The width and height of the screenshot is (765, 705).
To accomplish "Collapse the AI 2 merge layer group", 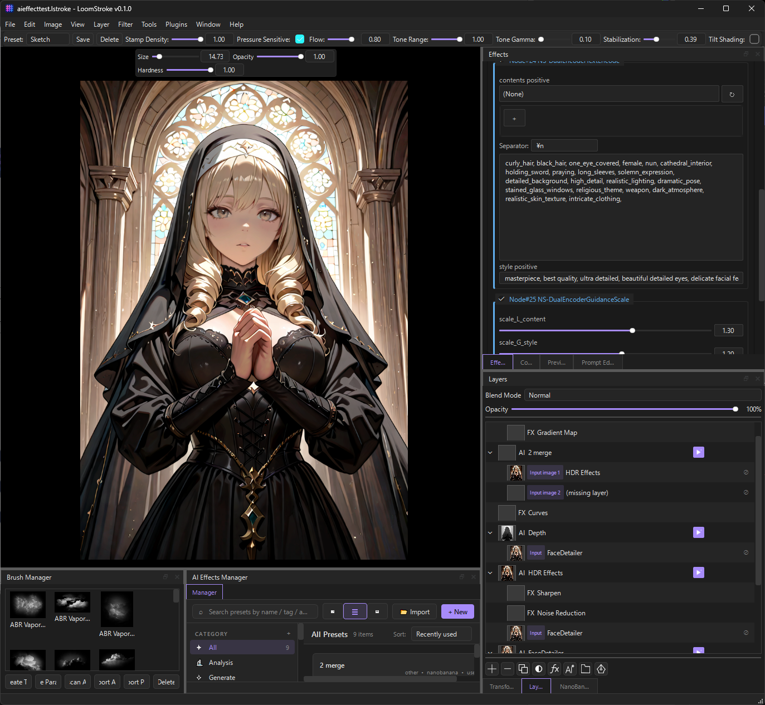I will [490, 452].
